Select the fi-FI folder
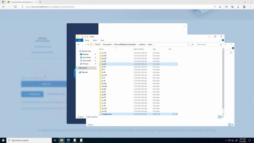254x143 pixels. [103, 70]
